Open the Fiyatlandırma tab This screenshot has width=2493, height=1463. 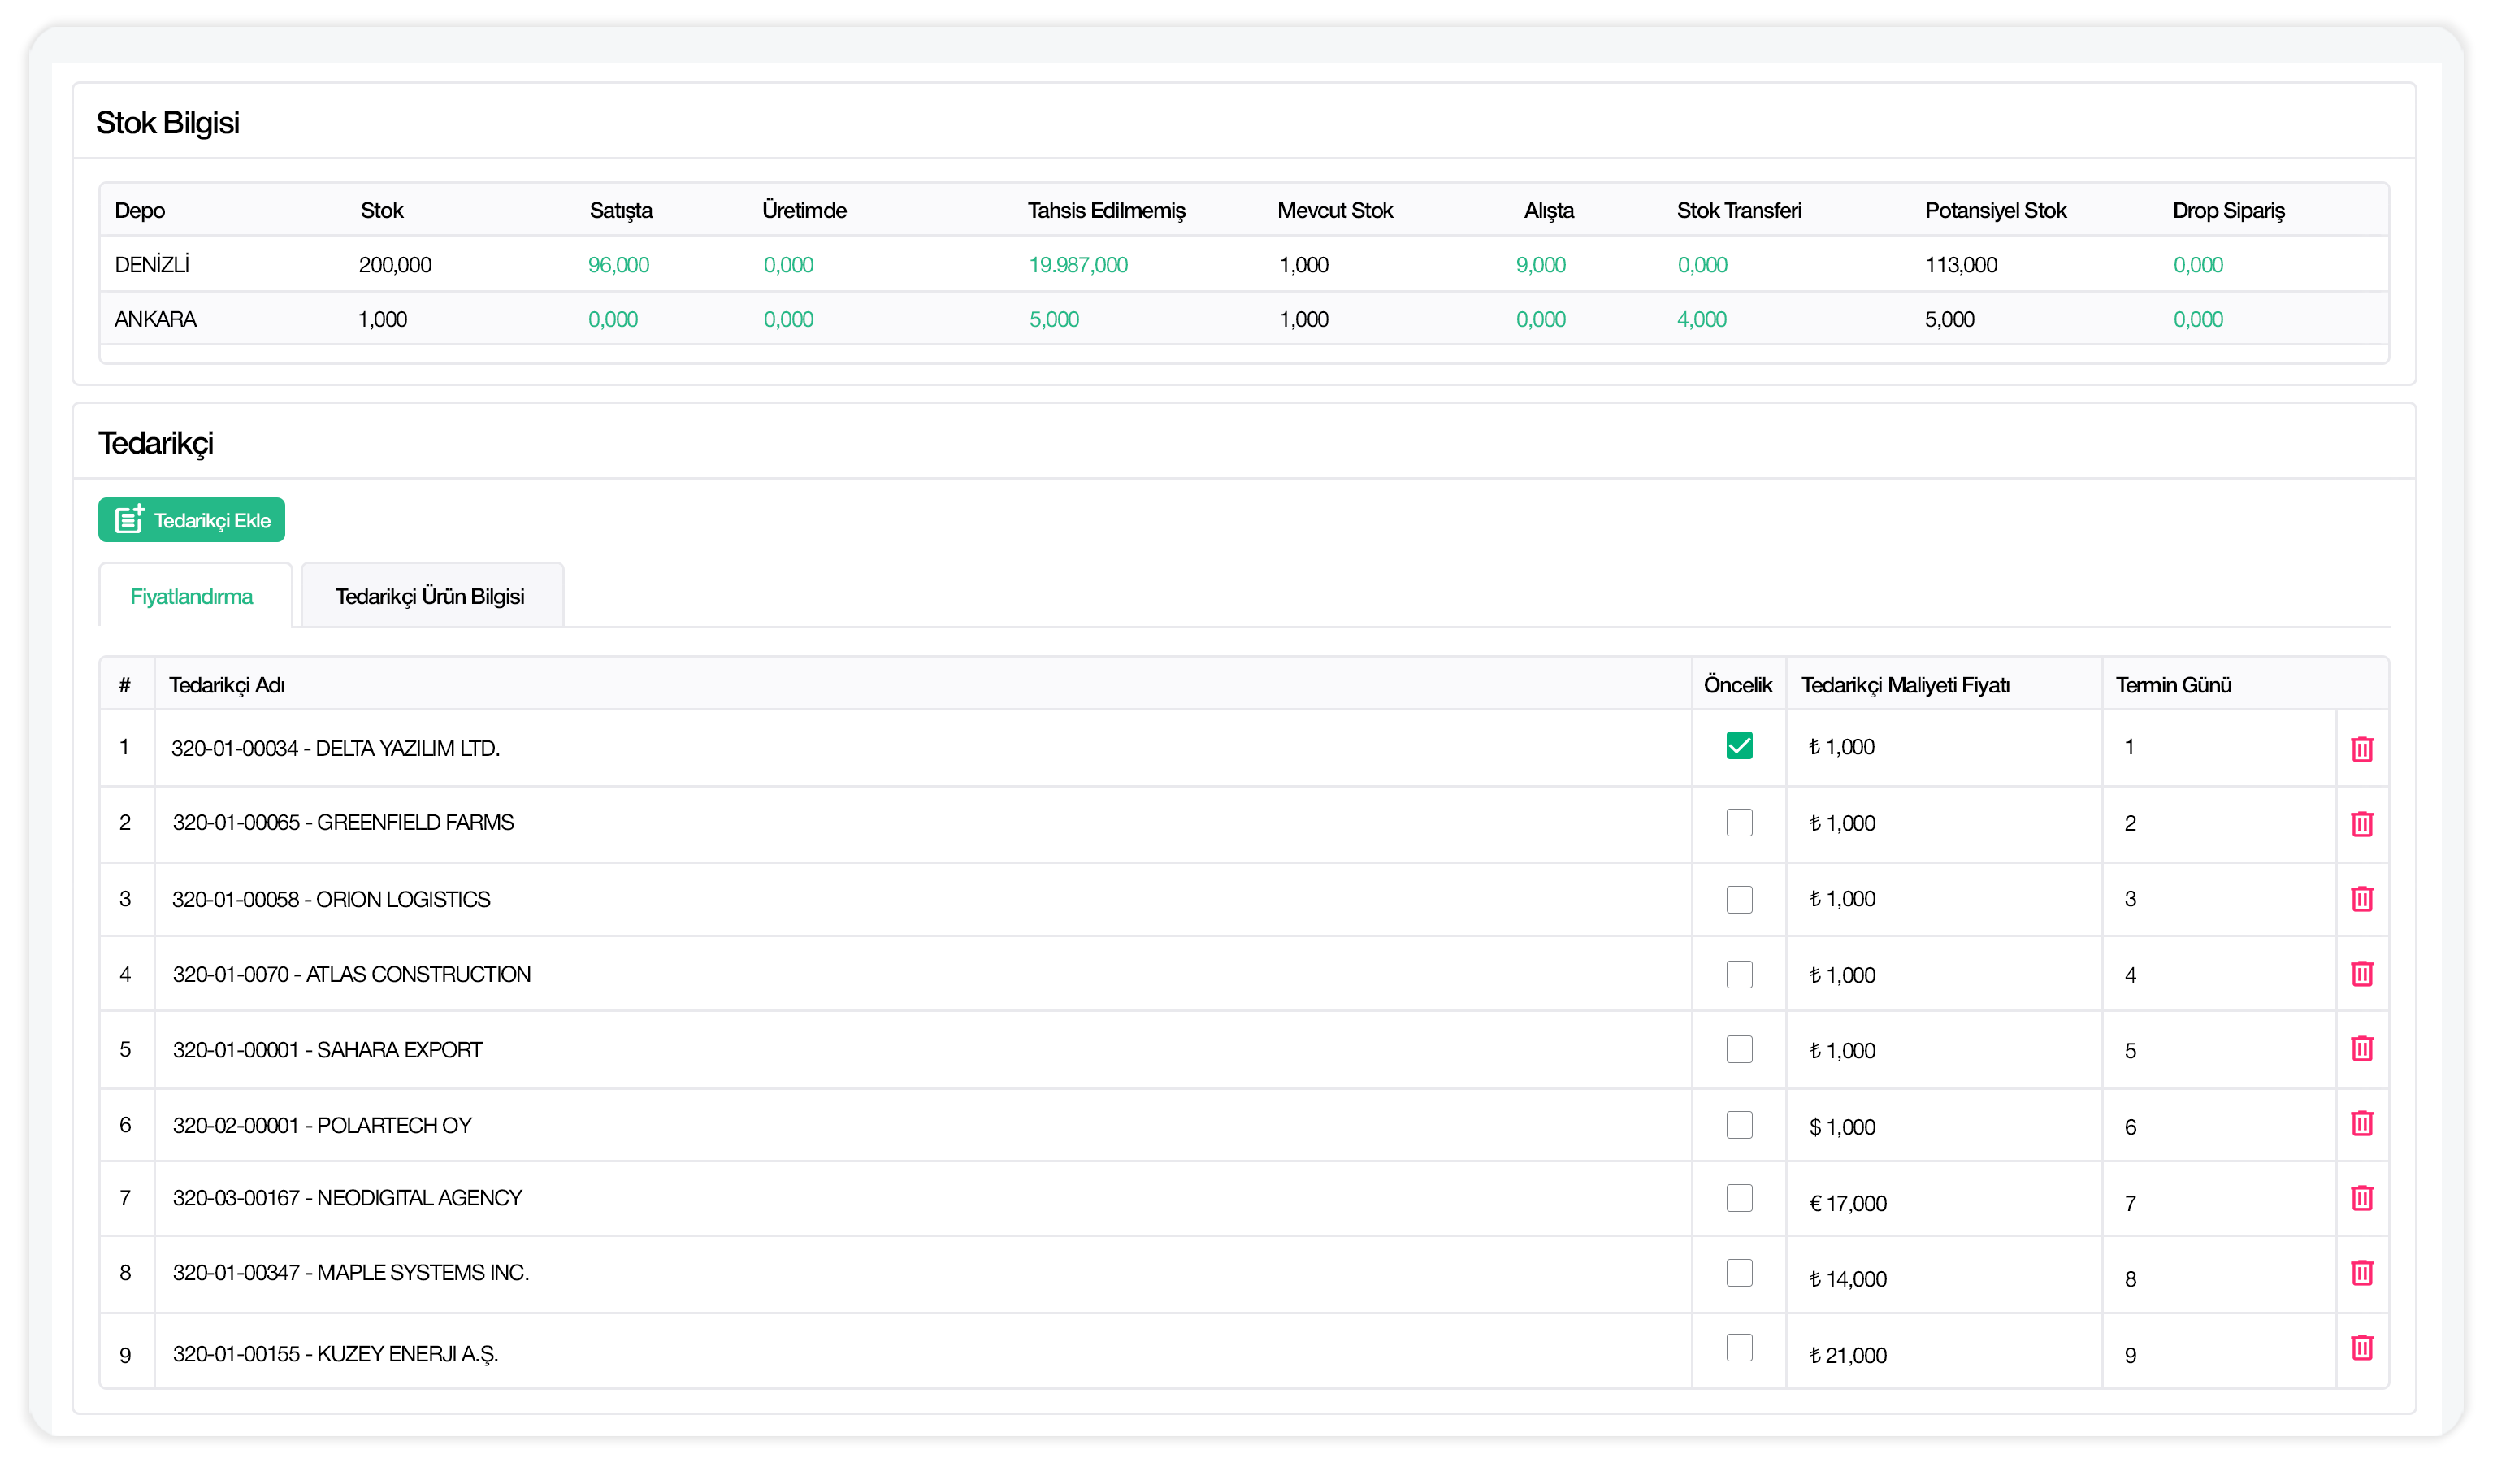coord(192,597)
